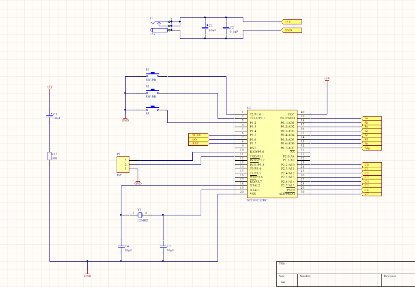Click the 12MHZ value text
This screenshot has width=415, height=287.
143,220
